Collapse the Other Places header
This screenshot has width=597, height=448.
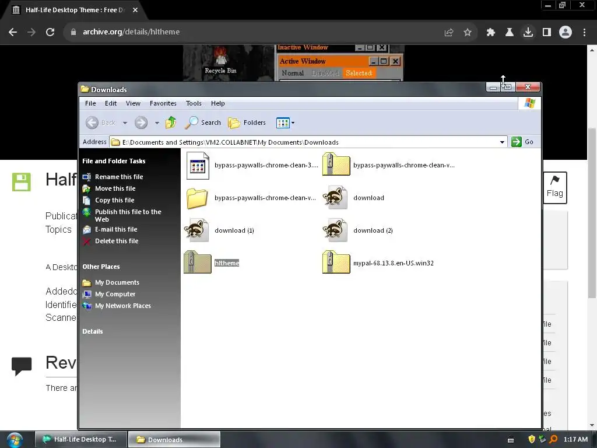pos(101,267)
